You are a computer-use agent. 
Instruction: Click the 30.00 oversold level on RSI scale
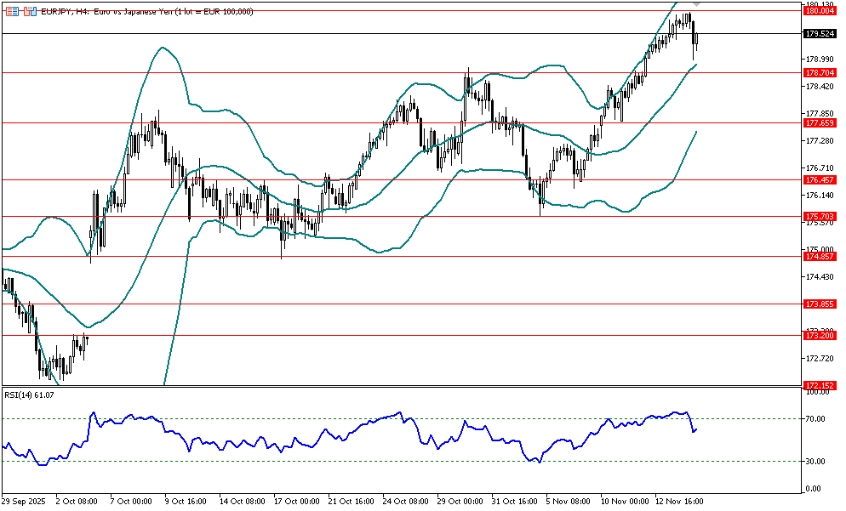tap(816, 462)
